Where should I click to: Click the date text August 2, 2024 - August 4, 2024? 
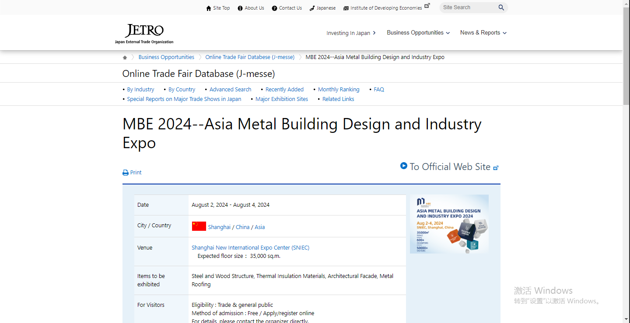click(x=231, y=205)
